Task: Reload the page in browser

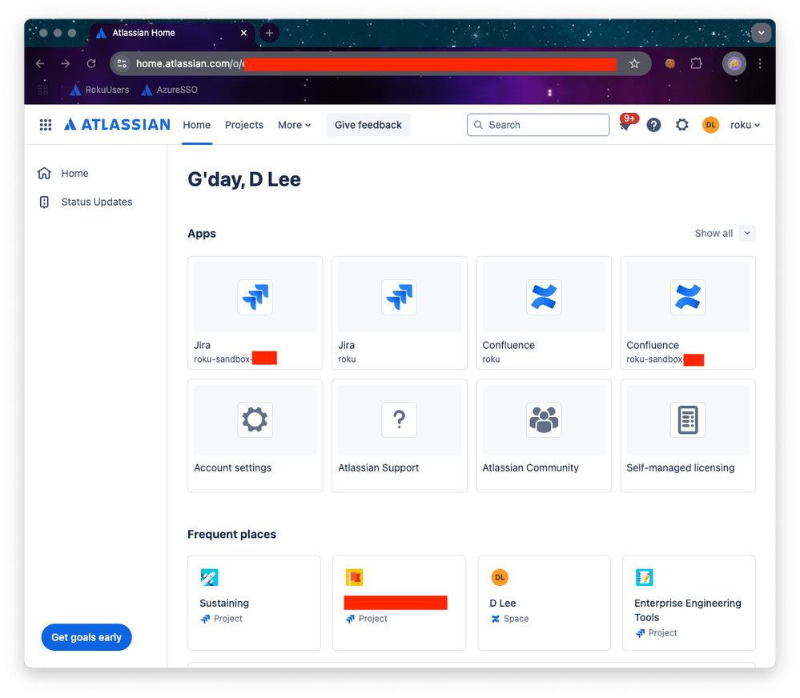Action: pos(91,63)
